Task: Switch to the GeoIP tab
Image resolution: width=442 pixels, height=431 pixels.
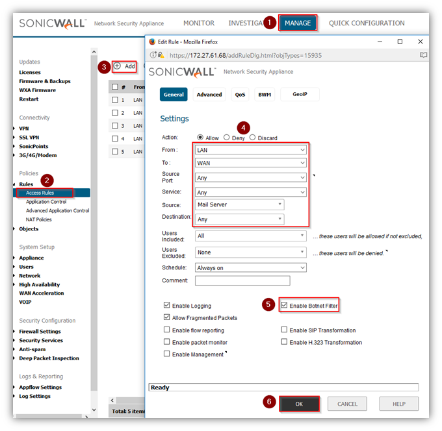Action: pyautogui.click(x=300, y=94)
